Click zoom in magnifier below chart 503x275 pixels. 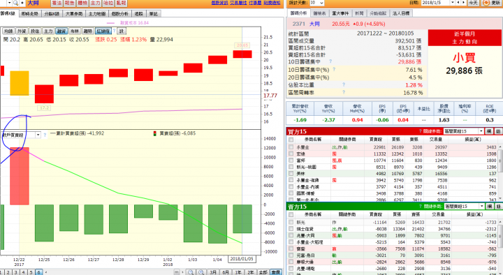pos(201,272)
